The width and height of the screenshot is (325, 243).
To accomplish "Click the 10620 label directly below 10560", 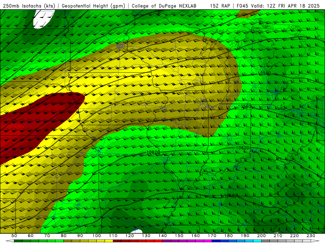I will [x=242, y=148].
